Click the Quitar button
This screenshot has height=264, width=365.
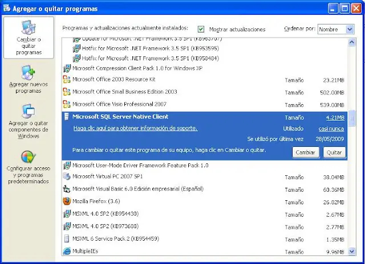(334, 152)
